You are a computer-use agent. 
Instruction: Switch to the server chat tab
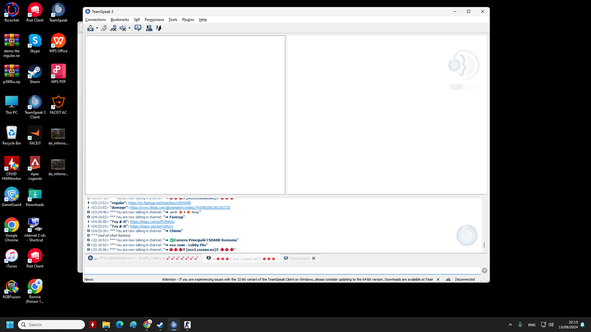(x=144, y=259)
